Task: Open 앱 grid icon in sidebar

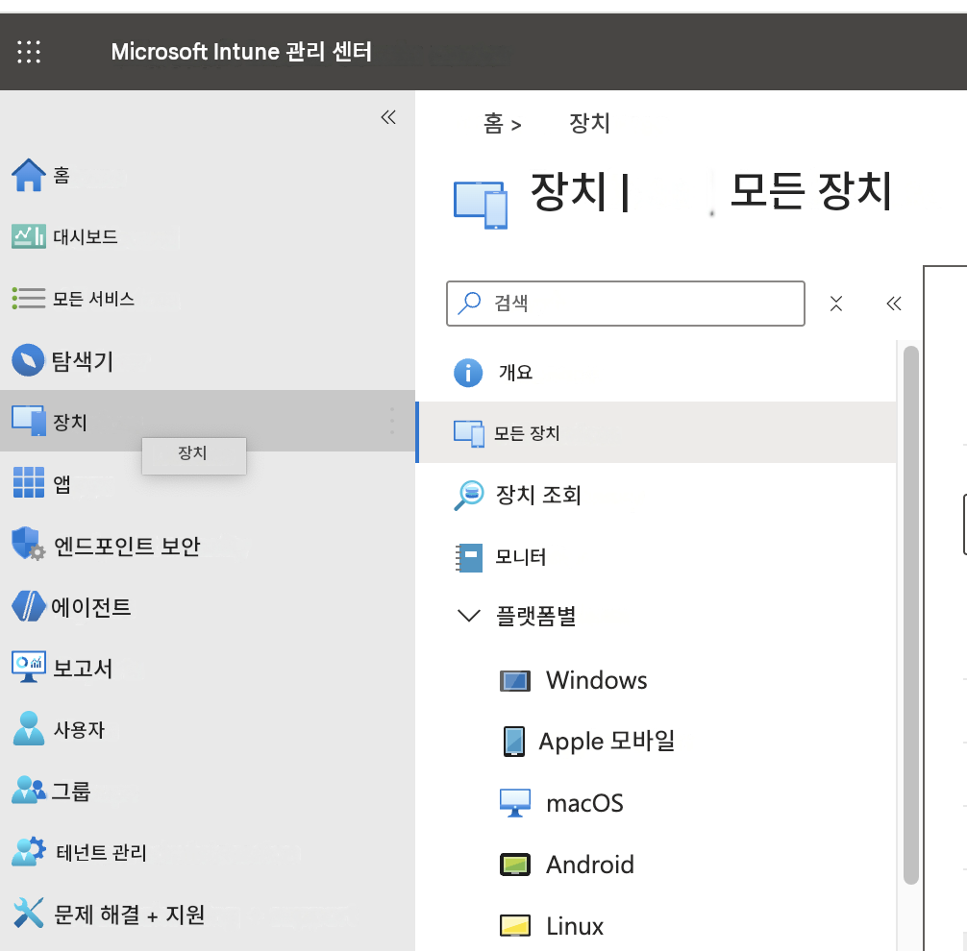Action: (29, 482)
